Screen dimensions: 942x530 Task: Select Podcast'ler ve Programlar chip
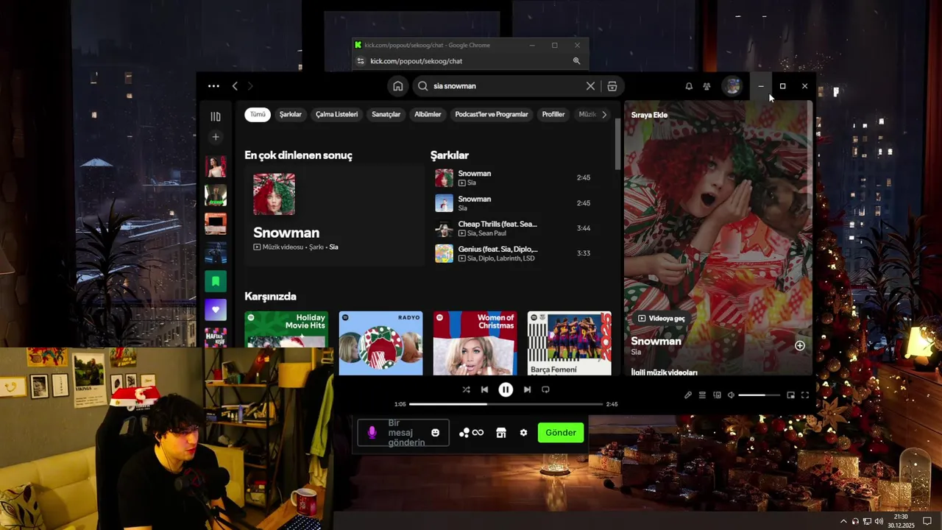pos(492,114)
